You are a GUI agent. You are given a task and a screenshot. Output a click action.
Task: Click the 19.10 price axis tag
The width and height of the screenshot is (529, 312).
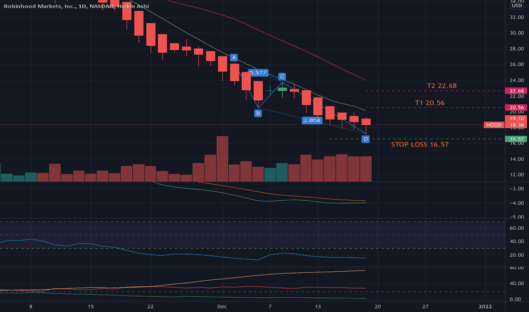(x=516, y=119)
